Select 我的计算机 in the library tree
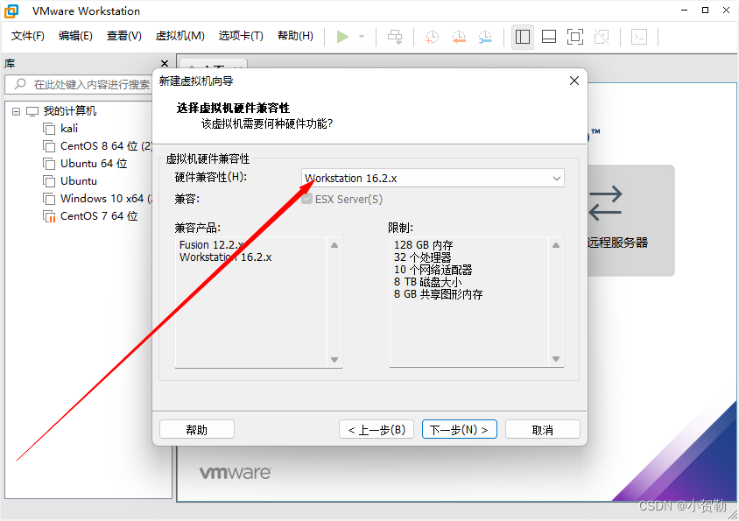Image resolution: width=739 pixels, height=521 pixels. 70,111
